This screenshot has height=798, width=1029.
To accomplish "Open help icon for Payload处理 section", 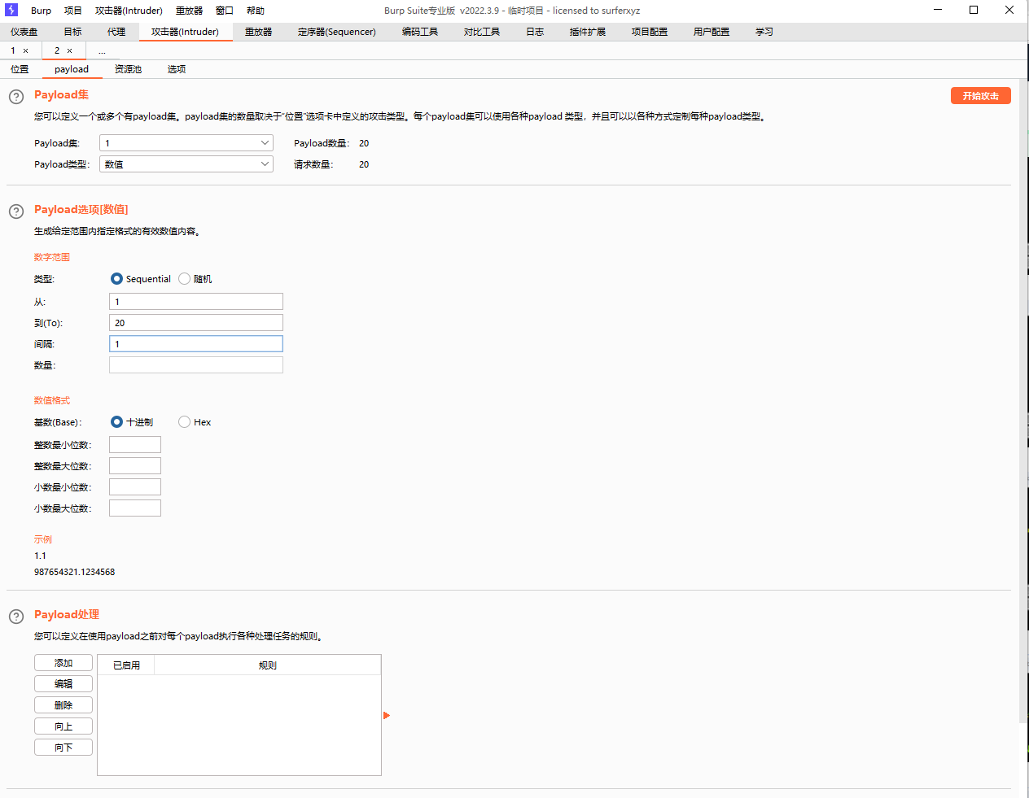I will tap(16, 617).
